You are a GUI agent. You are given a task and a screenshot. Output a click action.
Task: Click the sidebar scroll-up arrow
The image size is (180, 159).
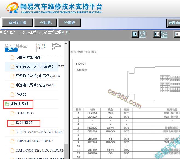pyautogui.click(x=66, y=43)
